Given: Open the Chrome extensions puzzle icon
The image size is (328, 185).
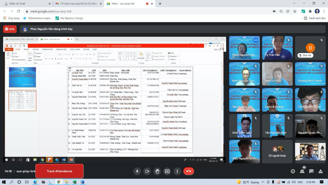Looking at the screenshot, I should pyautogui.click(x=310, y=11).
